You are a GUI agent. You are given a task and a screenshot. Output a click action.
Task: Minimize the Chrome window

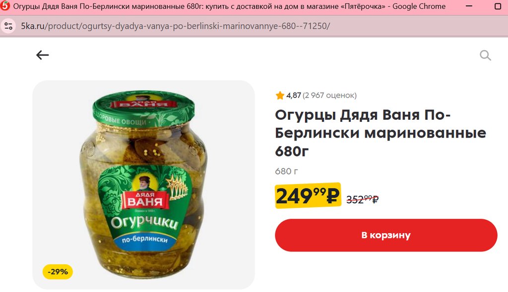pyautogui.click(x=469, y=6)
